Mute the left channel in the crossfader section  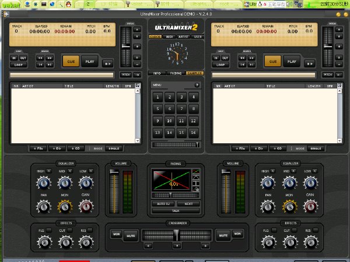click(131, 236)
